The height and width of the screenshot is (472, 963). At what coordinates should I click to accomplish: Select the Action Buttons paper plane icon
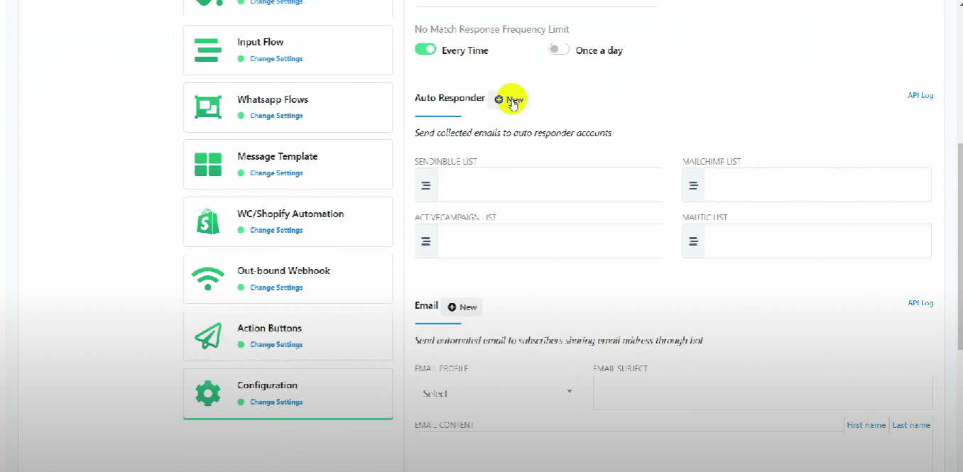207,336
